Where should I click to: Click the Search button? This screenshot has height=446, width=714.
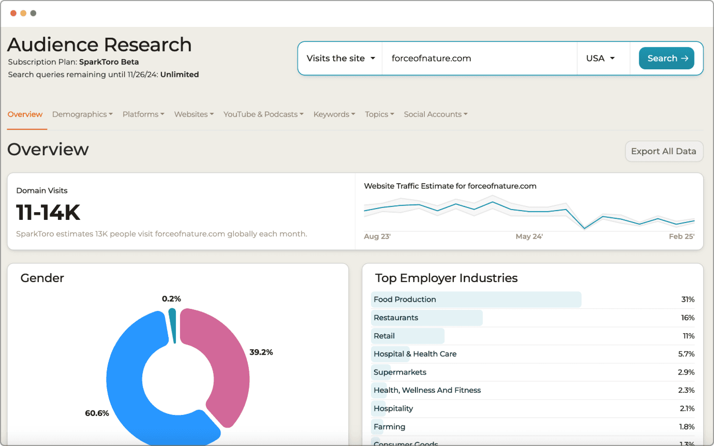tap(666, 58)
